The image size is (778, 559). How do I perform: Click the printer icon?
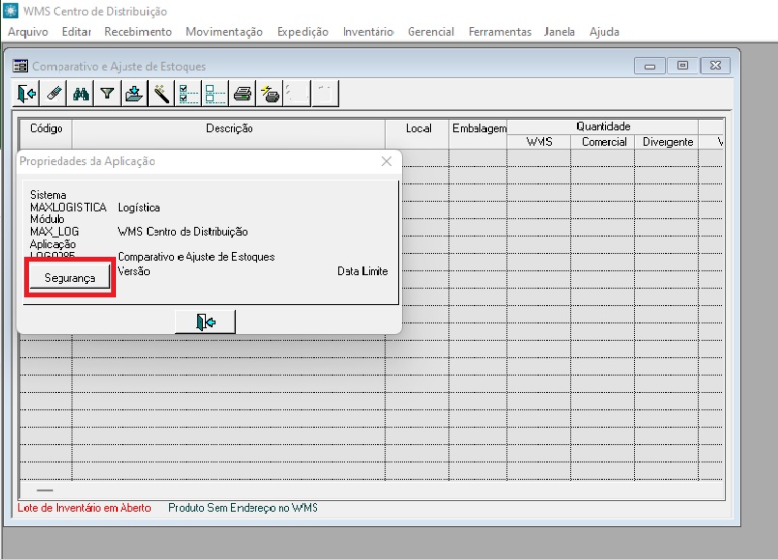[244, 94]
